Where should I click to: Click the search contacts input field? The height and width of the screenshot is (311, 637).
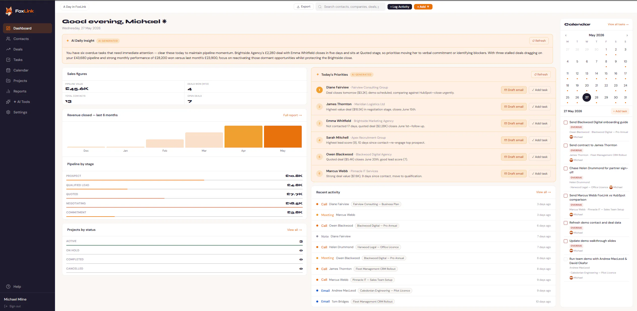350,7
